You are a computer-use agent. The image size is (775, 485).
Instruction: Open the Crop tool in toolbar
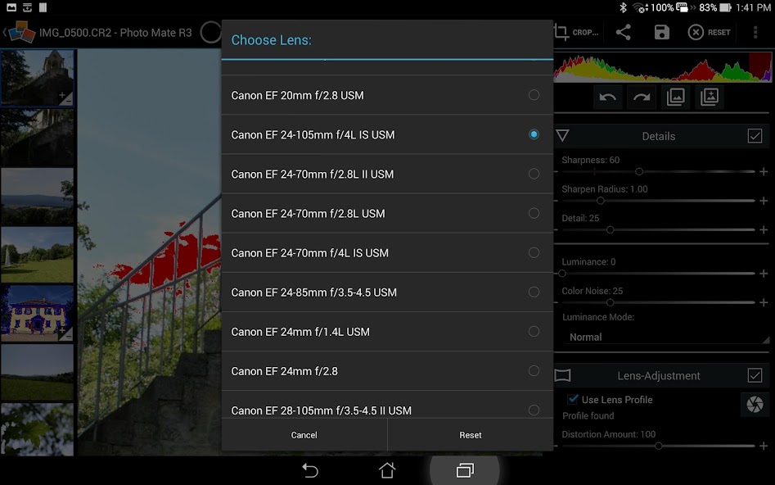tap(576, 32)
